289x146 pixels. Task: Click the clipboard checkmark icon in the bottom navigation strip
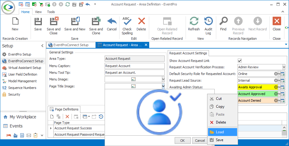[x=35, y=135]
